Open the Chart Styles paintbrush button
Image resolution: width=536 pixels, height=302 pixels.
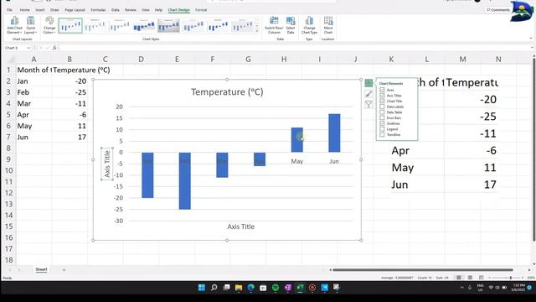368,93
